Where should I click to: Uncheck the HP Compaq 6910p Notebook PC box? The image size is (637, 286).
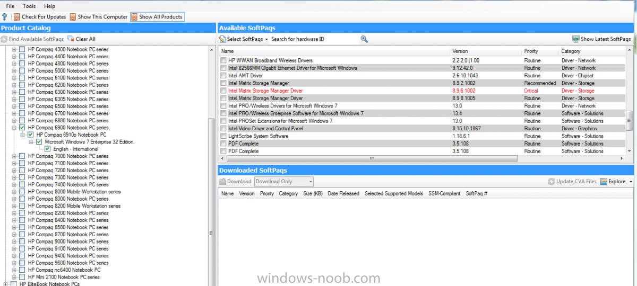(x=31, y=135)
